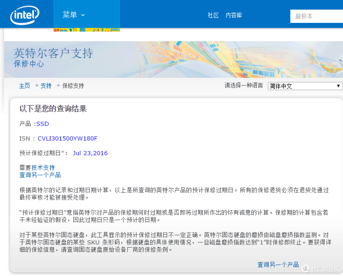Go to 主页 breadcrumb link

point(24,86)
